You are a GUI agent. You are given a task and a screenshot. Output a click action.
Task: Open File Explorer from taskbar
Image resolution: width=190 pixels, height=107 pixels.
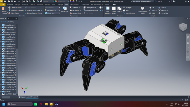(x=46, y=104)
